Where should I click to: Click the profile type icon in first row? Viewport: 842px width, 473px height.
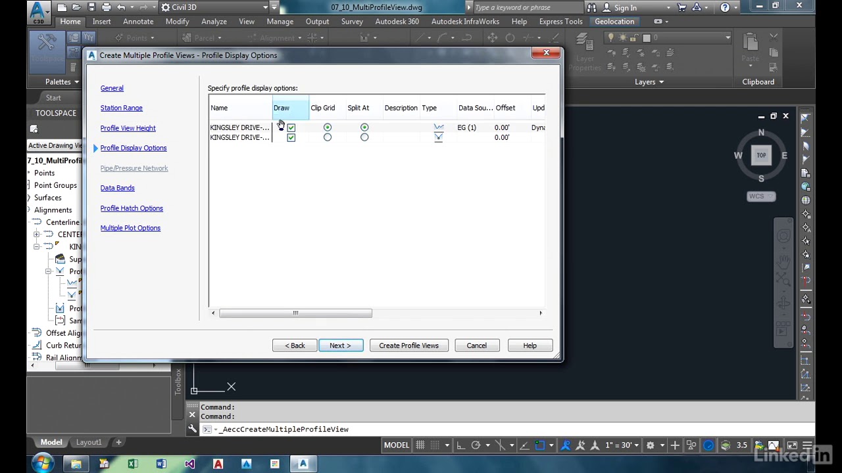point(438,127)
